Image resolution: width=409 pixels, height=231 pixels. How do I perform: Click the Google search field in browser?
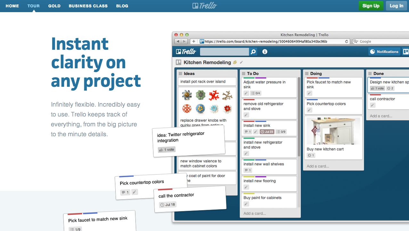click(380, 41)
